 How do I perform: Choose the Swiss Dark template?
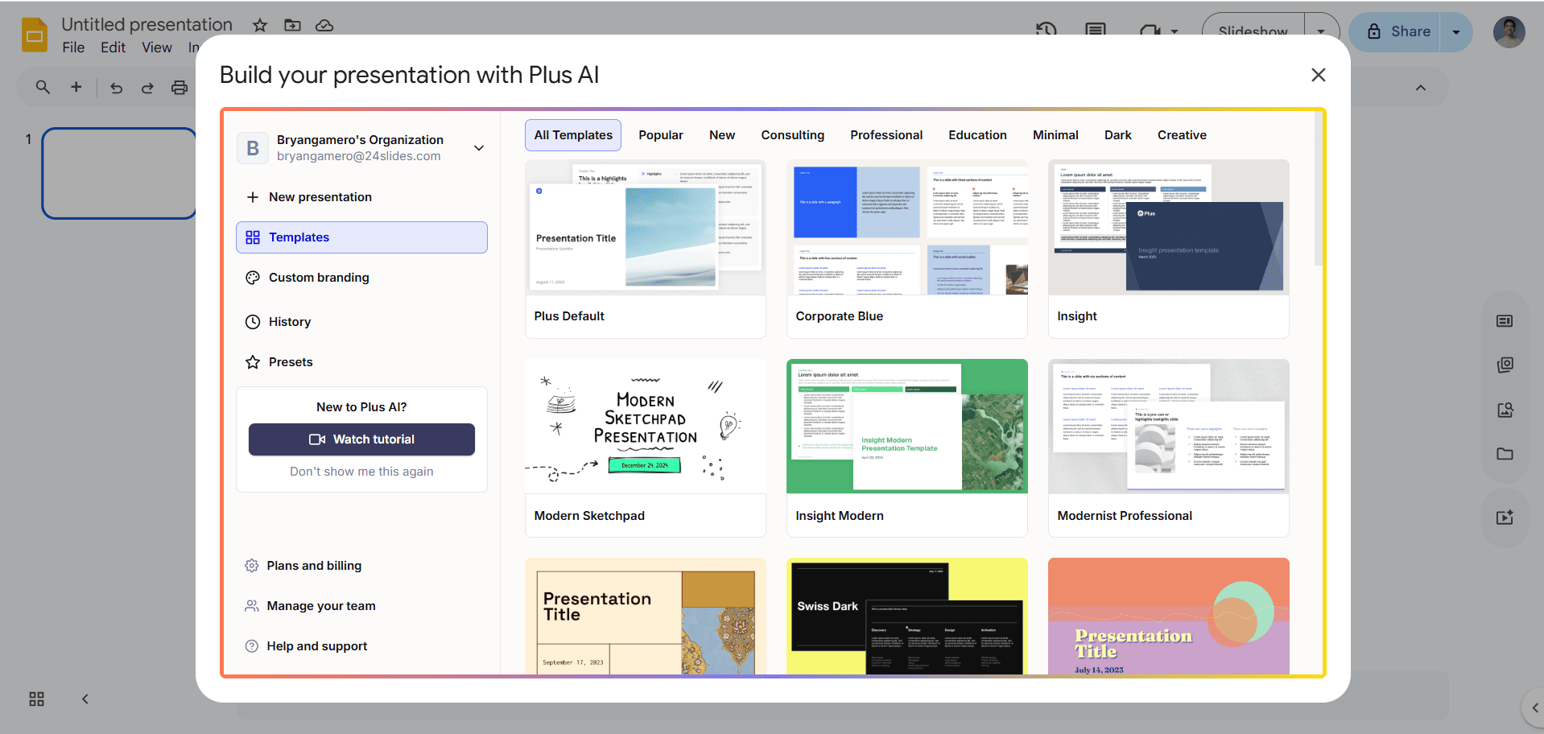907,616
